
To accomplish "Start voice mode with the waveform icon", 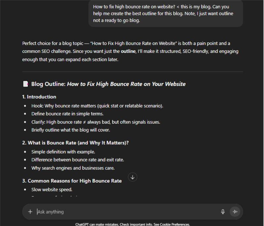I will click(x=235, y=212).
